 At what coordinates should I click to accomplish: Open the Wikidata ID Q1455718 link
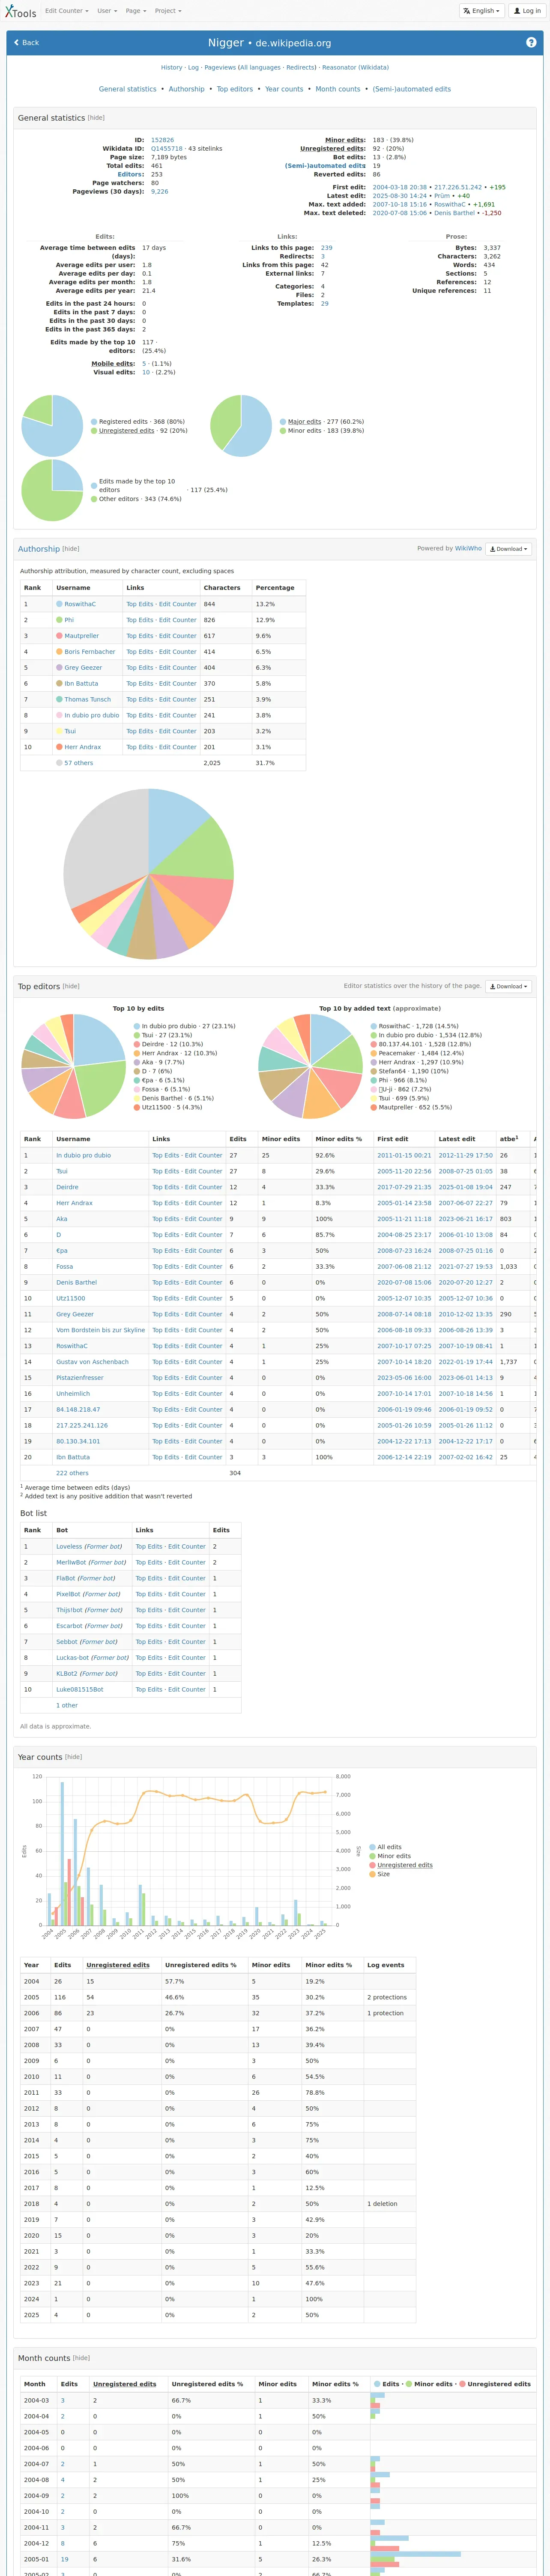[167, 149]
